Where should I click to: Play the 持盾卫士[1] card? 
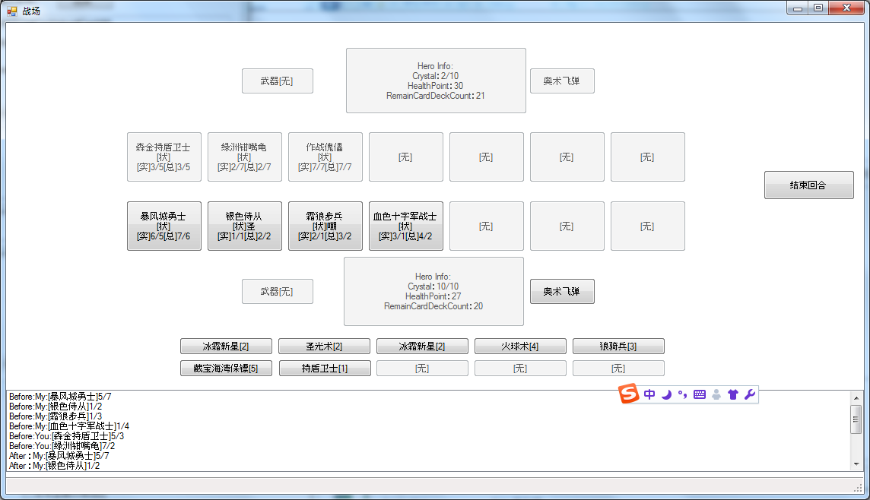[x=325, y=368]
